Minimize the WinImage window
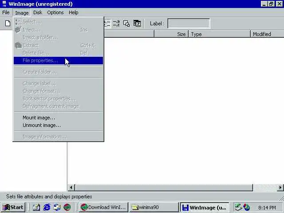Image resolution: width=284 pixels, height=213 pixels. [264, 4]
